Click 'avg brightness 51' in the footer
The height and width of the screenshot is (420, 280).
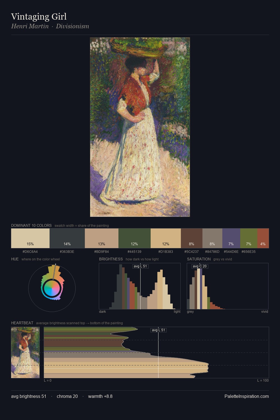click(x=29, y=396)
